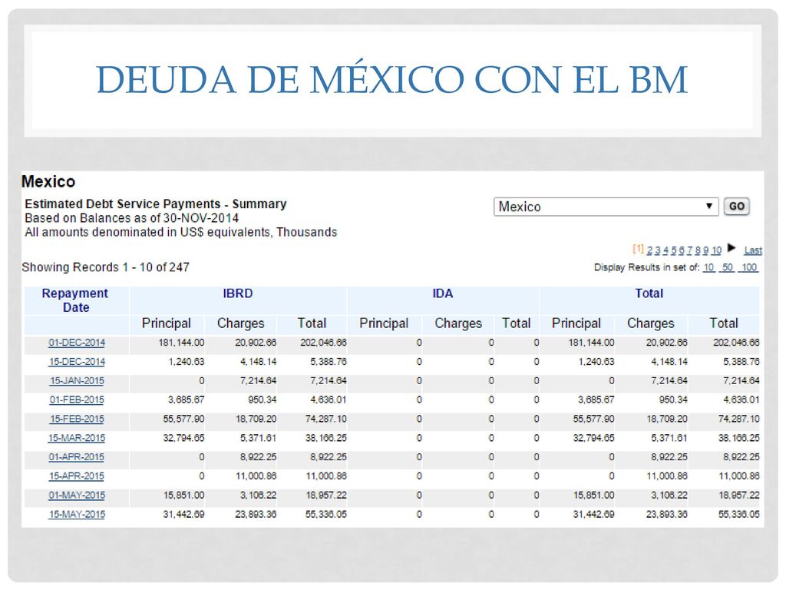Select IBRD principal 3,685.67 for 01-FEB-2015

click(186, 399)
